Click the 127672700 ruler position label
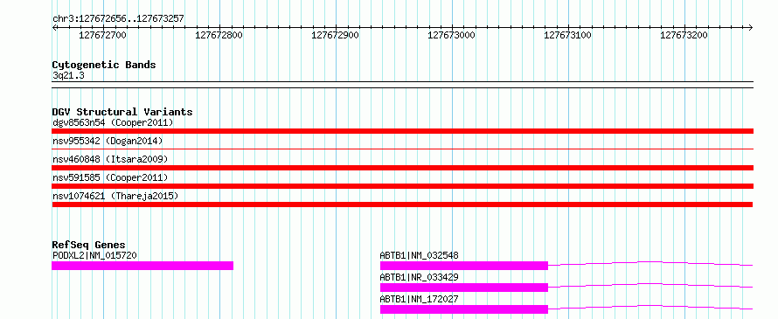The image size is (778, 319). click(x=102, y=35)
